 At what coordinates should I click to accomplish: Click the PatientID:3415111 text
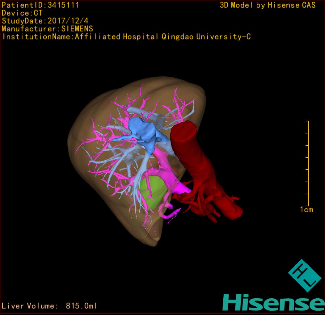(40, 5)
